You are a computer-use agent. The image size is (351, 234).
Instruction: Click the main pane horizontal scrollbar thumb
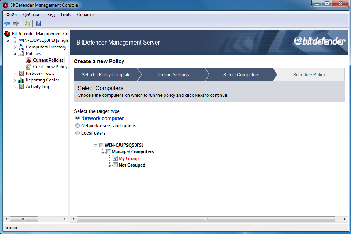206,219
